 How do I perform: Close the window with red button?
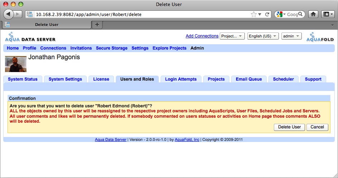coord(6,4)
